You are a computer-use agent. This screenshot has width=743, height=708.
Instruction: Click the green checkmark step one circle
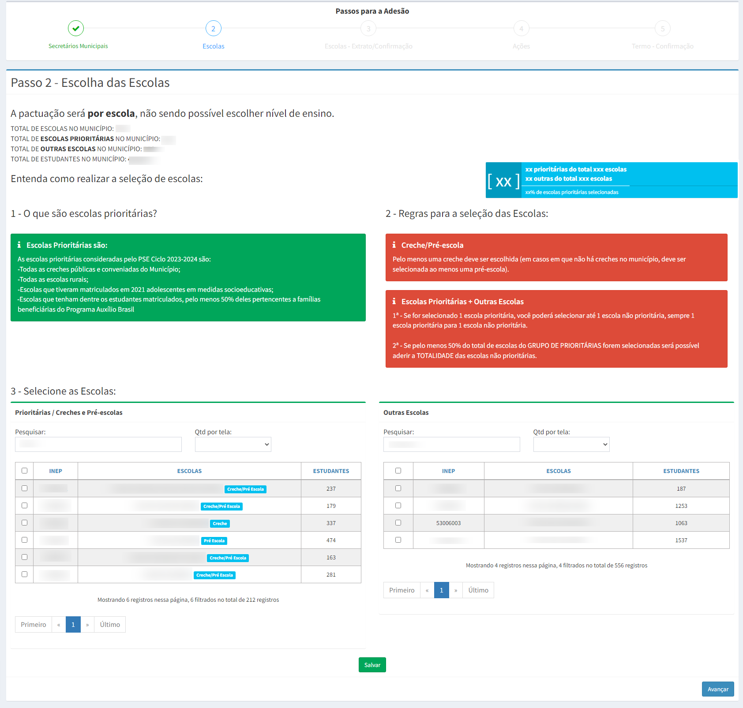pyautogui.click(x=76, y=28)
